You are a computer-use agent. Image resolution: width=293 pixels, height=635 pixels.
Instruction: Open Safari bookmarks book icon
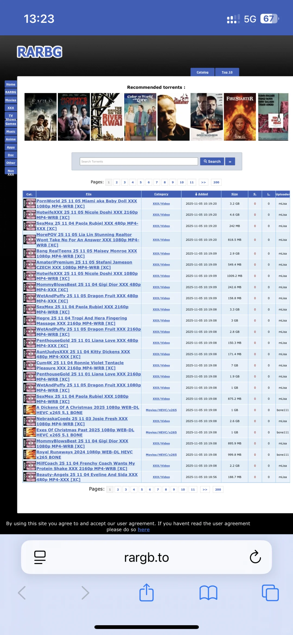pyautogui.click(x=208, y=593)
